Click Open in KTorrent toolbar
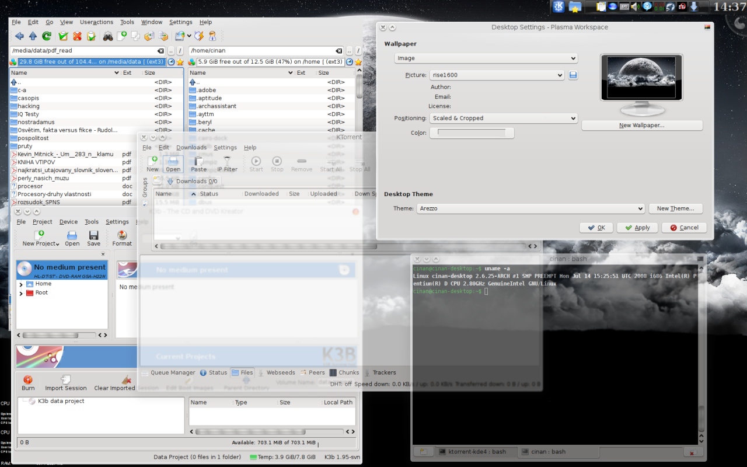The width and height of the screenshot is (747, 467). 173,163
